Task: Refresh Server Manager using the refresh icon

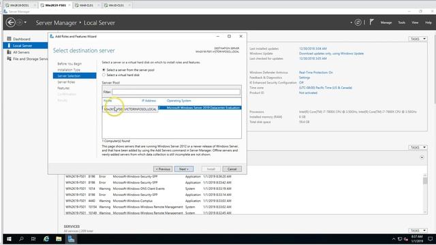Action: 358,22
